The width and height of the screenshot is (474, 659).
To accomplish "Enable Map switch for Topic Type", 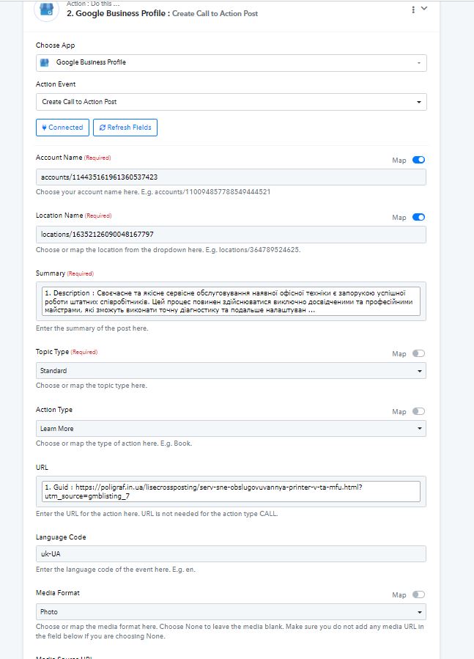I will (x=418, y=353).
